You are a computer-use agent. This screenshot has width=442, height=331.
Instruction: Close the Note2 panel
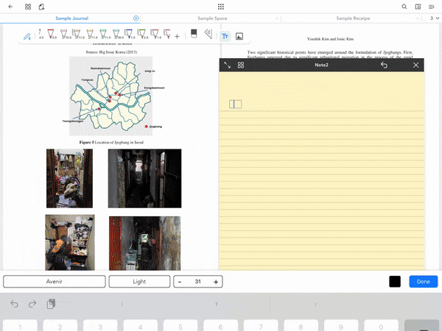(415, 65)
